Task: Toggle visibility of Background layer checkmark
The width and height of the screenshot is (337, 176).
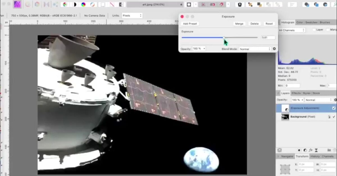Action: [334, 117]
